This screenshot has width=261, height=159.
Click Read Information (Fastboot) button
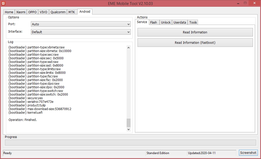pos(195,42)
